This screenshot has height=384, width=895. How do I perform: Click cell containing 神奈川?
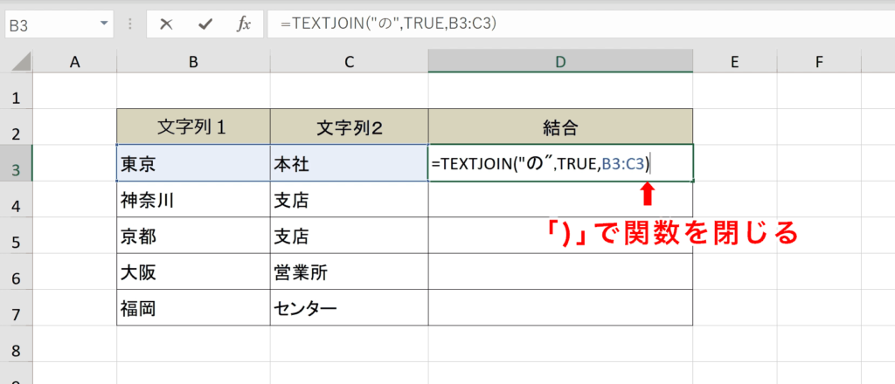tap(193, 201)
